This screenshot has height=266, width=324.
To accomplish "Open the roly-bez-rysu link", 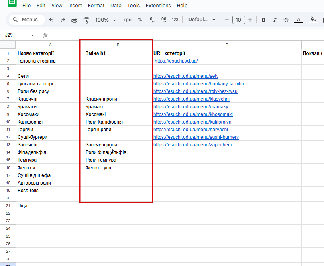I will point(195,91).
